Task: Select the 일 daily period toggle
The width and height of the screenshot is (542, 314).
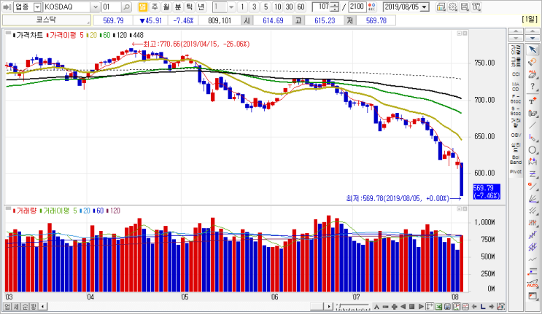Action: (x=143, y=7)
